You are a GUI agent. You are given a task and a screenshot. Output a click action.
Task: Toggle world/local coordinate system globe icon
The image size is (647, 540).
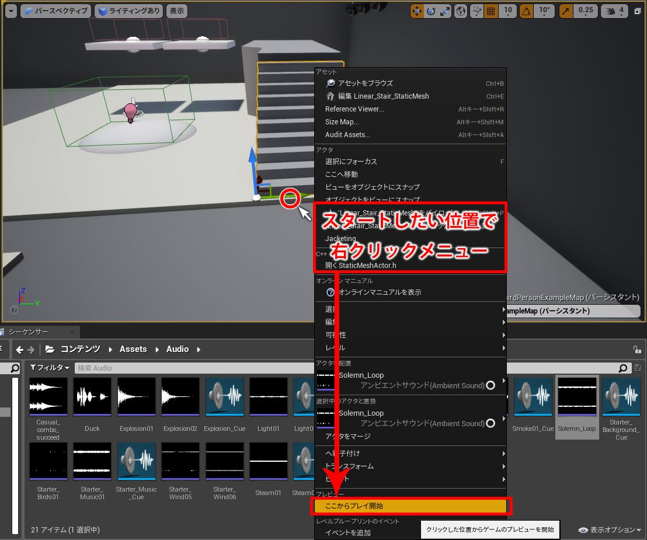460,11
